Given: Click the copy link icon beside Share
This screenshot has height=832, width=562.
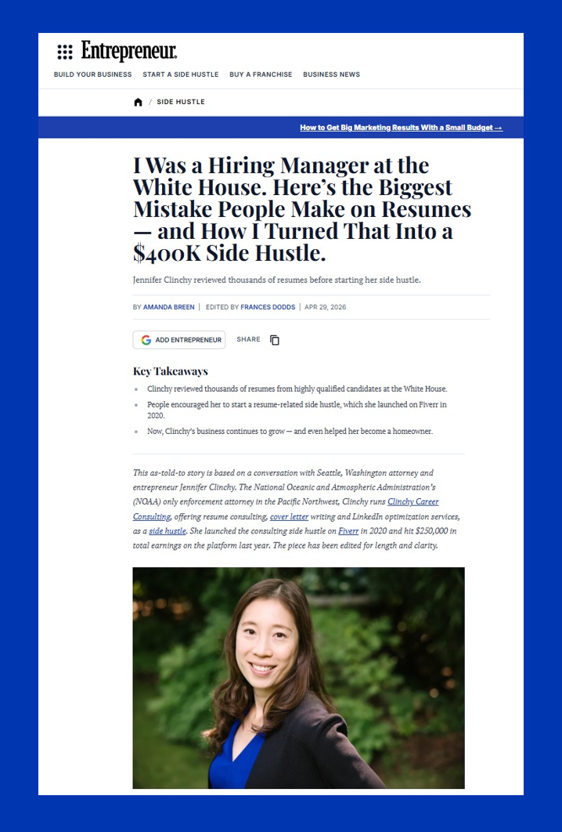Looking at the screenshot, I should point(275,340).
